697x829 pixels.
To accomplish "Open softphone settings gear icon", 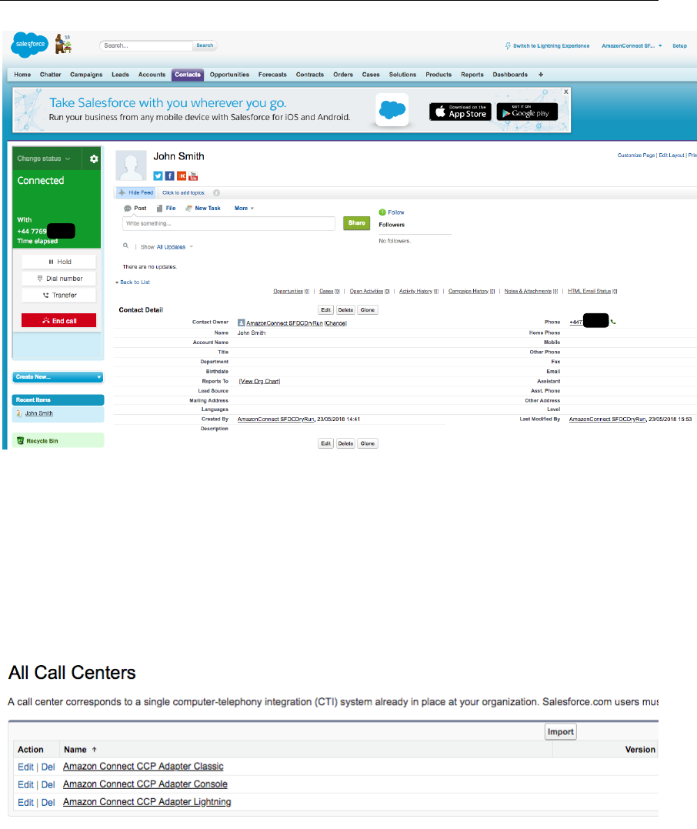I will point(94,159).
